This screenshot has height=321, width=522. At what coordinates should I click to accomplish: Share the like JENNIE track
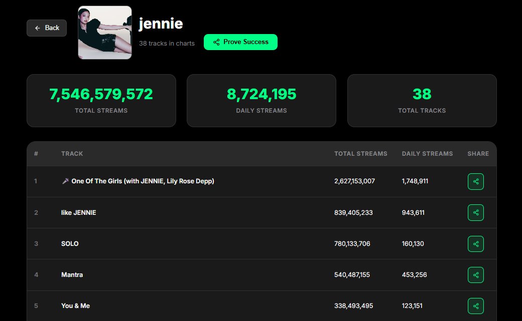click(475, 213)
